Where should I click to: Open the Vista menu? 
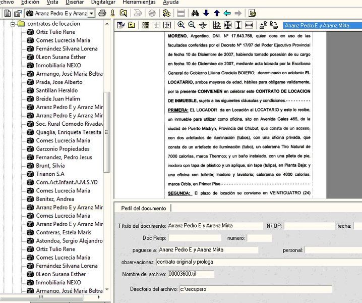tap(52, 2)
